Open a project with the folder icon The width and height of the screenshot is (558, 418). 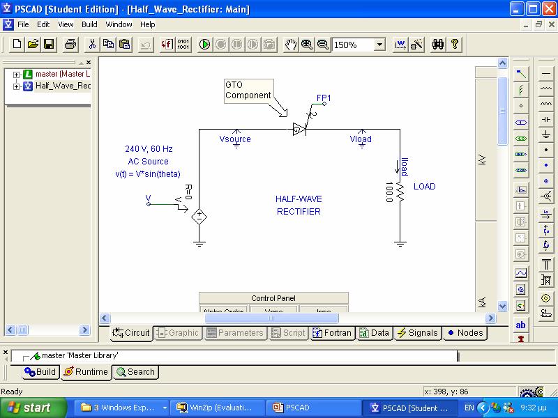pyautogui.click(x=33, y=45)
